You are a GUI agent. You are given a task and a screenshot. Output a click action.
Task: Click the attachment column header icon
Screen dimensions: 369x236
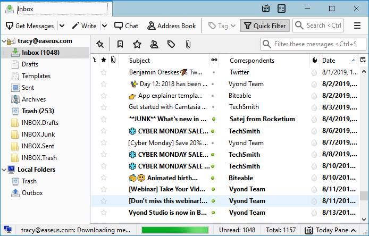[x=113, y=60]
